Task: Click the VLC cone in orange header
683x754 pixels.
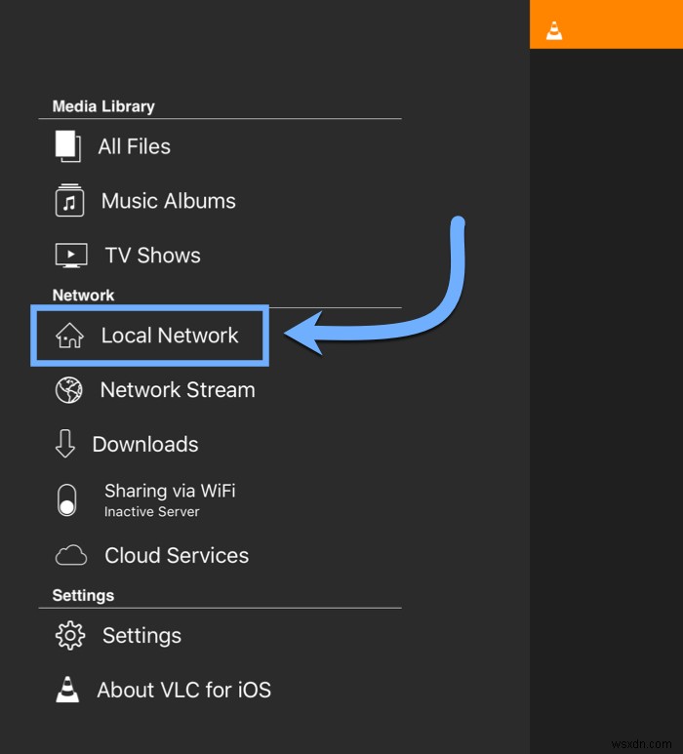Action: (554, 29)
